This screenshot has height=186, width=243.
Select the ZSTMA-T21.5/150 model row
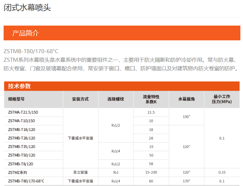pyautogui.click(x=23, y=112)
